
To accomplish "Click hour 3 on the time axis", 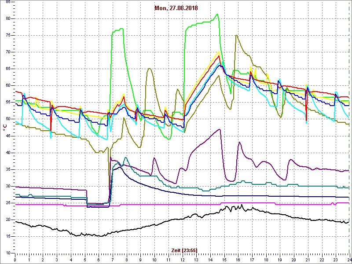I will pos(57,260).
